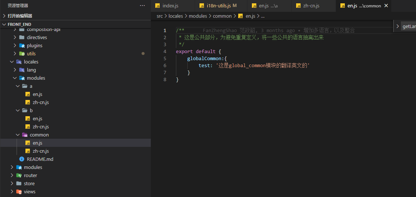This screenshot has height=197, width=416.
Task: Close the active en.js common tab
Action: 386,6
